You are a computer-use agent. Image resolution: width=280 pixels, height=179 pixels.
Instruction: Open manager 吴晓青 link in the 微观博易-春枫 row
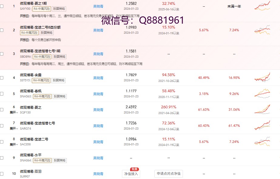(98, 94)
